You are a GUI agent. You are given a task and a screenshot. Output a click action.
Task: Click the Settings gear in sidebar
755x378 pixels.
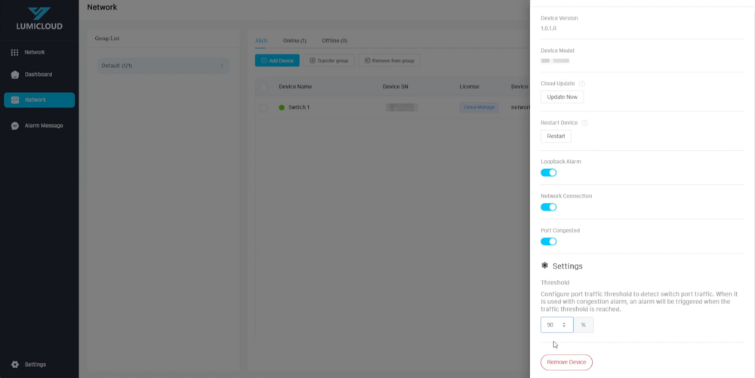tap(15, 364)
